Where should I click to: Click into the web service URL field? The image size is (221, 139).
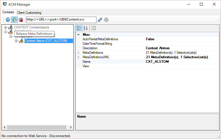[61, 20]
